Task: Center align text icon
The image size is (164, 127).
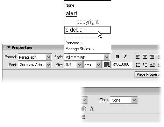Action: 145,57
